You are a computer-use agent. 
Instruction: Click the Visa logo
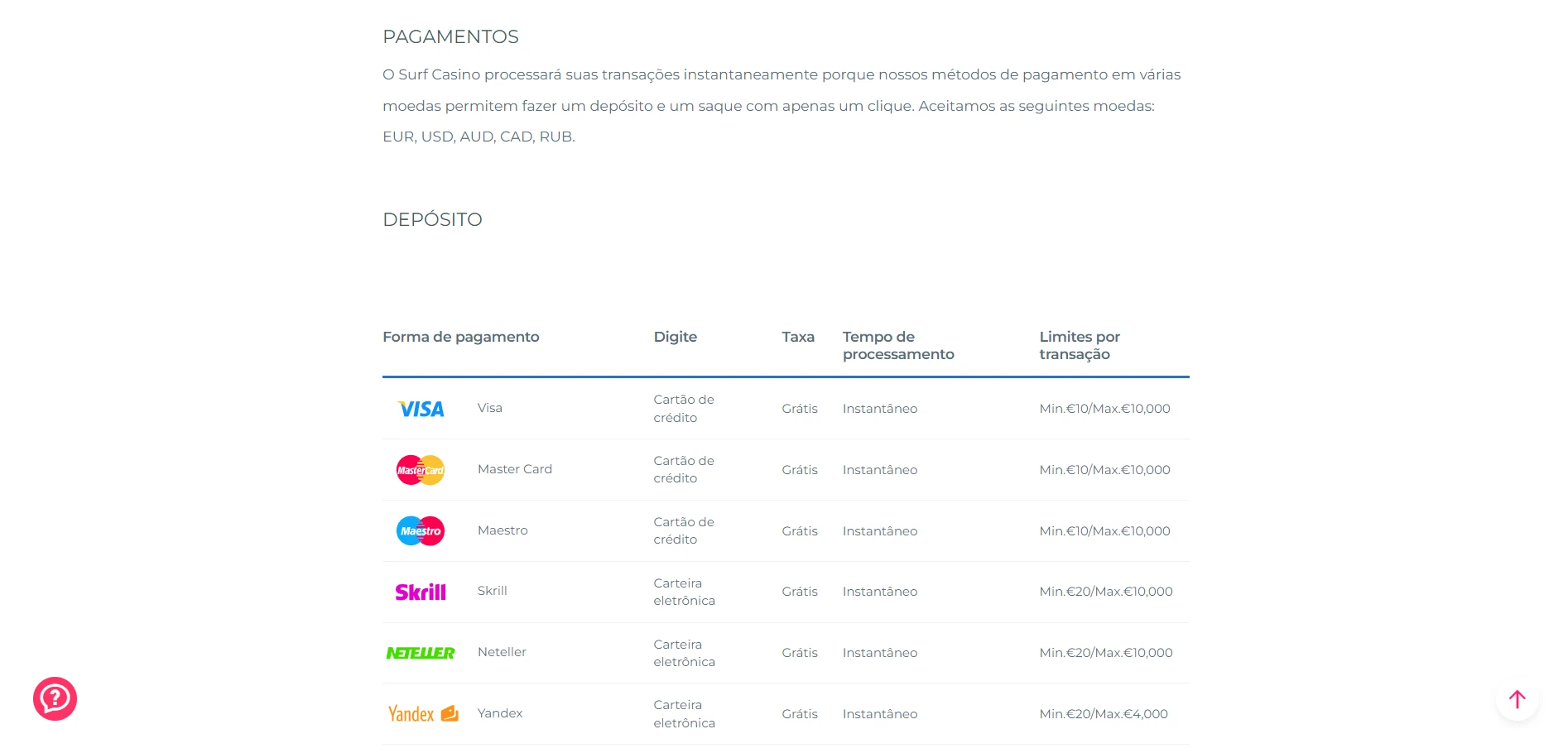pos(421,409)
